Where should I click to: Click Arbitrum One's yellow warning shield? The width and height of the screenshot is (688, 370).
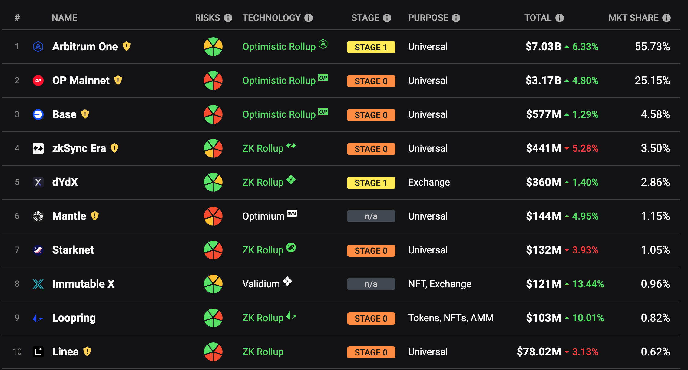[127, 46]
